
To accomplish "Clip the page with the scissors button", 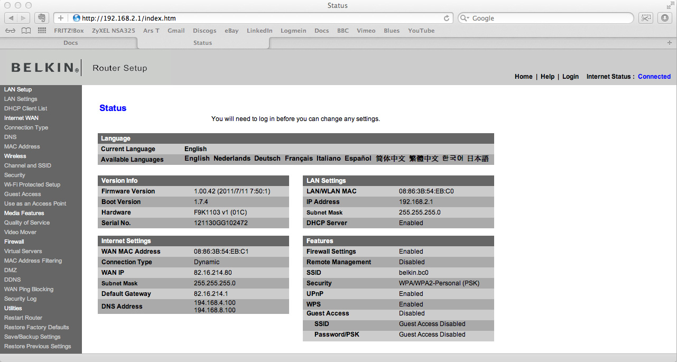I will click(x=646, y=18).
